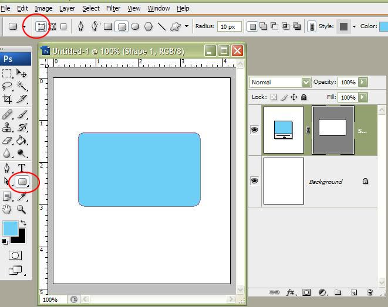Select the Zoom tool in toolbox
This screenshot has width=388, height=307.
22,209
